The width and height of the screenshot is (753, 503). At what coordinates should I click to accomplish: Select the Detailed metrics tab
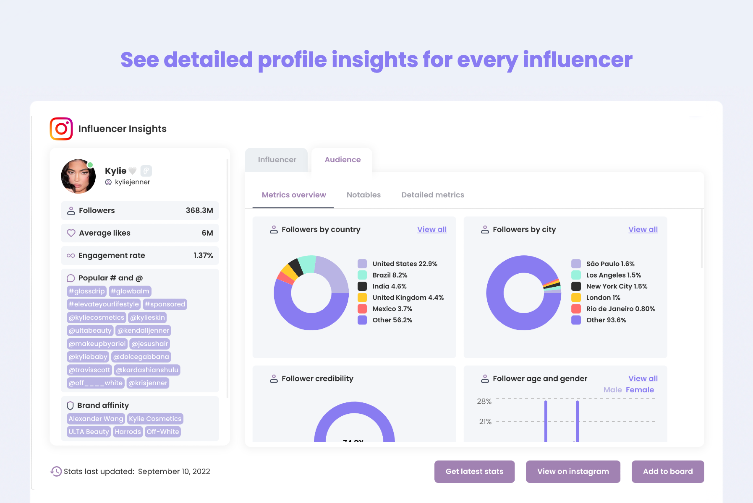click(x=433, y=195)
